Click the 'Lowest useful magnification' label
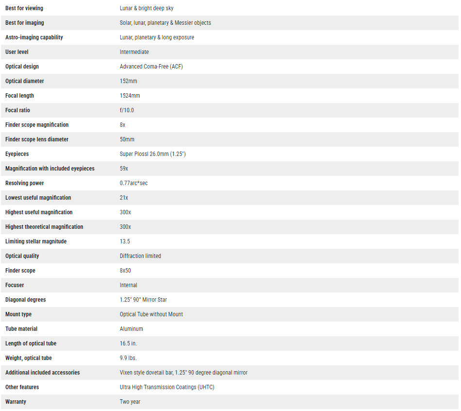Viewport: 461px width, 411px height. pyautogui.click(x=38, y=198)
